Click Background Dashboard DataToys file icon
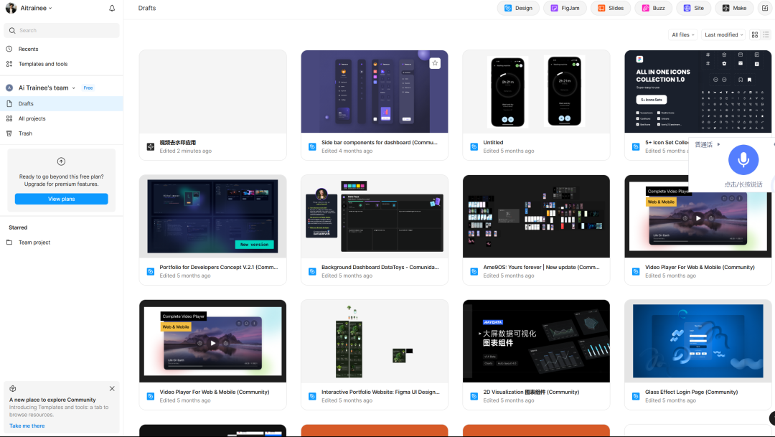Viewport: 775px width, 437px height. click(312, 271)
